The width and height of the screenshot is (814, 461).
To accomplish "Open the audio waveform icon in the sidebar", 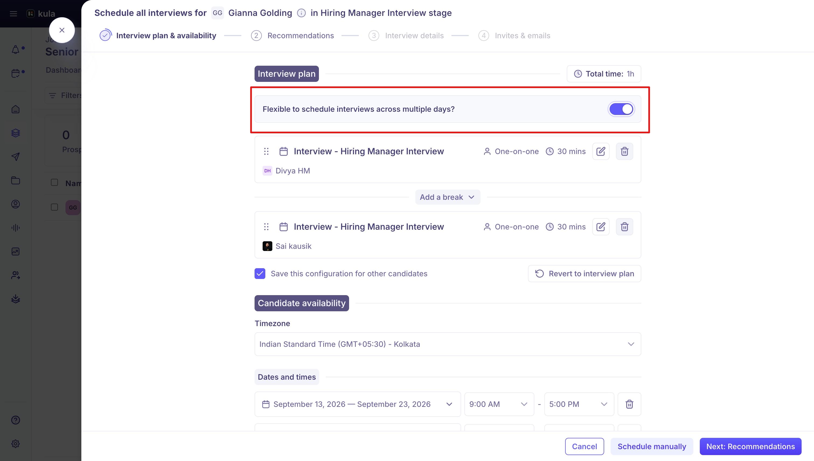I will tap(16, 228).
